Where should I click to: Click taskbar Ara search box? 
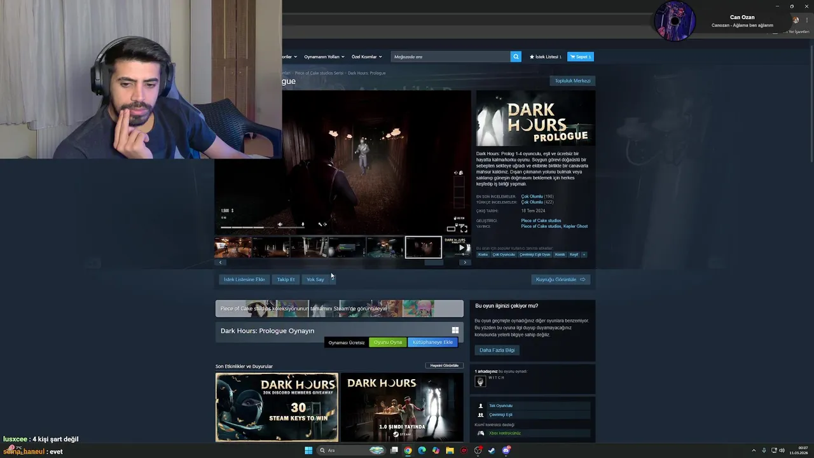(x=352, y=450)
